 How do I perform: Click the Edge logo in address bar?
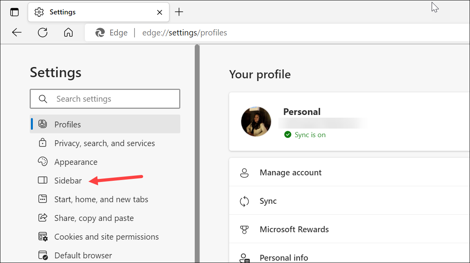(100, 33)
